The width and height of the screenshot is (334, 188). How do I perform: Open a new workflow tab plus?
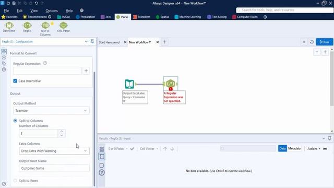(164, 42)
